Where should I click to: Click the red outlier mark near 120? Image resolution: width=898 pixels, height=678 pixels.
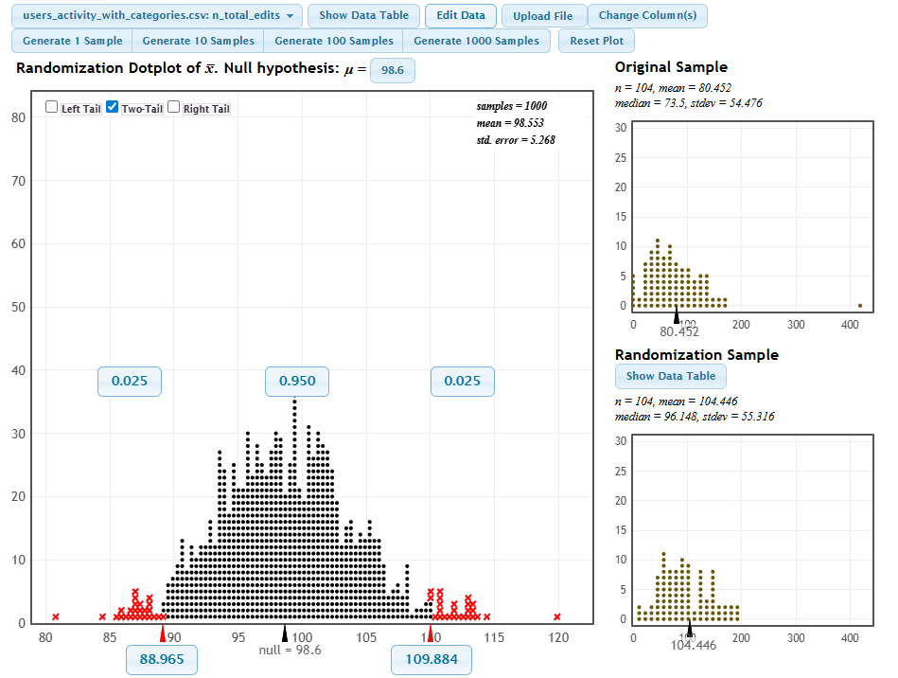tap(557, 617)
